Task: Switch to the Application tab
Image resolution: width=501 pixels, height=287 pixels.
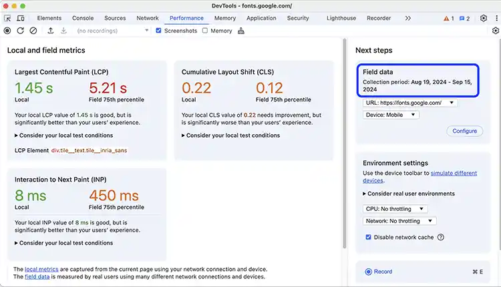Action: pos(261,18)
